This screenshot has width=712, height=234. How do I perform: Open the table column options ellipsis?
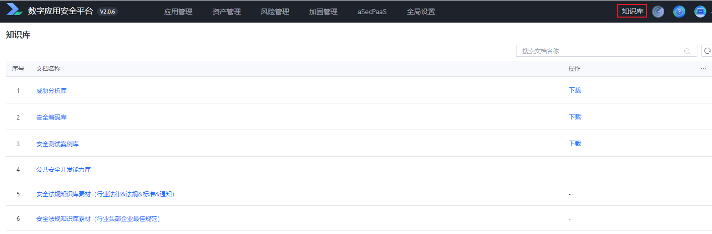click(x=703, y=69)
